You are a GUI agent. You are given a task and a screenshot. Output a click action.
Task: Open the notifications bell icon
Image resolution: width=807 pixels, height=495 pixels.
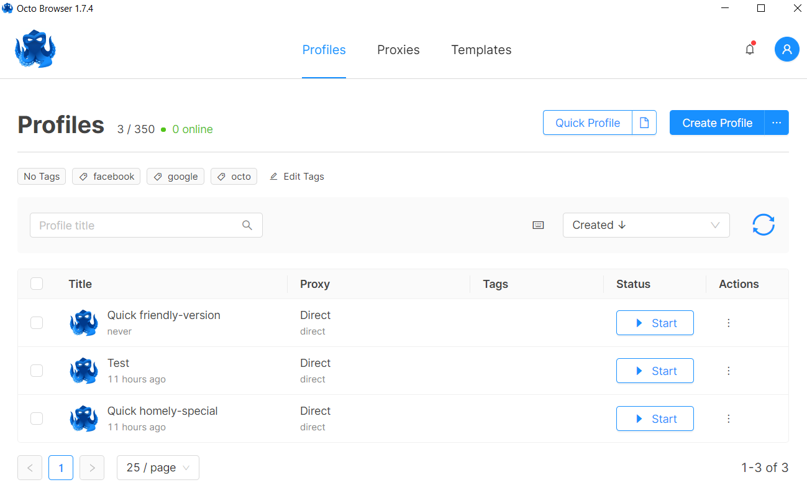[750, 50]
